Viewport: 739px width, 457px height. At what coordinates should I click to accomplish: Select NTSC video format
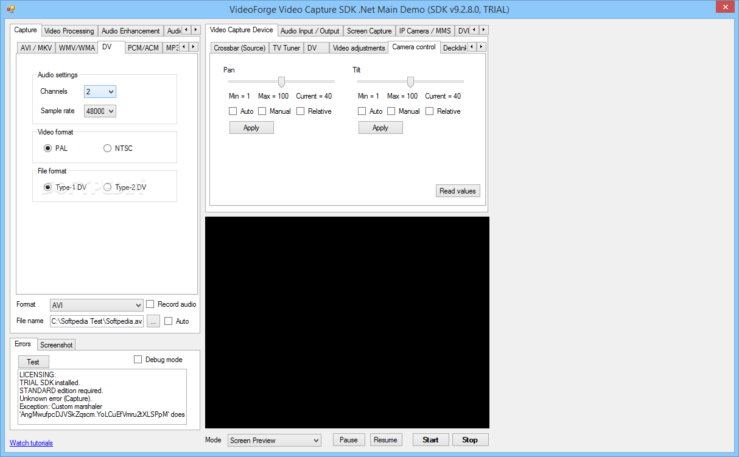[x=117, y=148]
